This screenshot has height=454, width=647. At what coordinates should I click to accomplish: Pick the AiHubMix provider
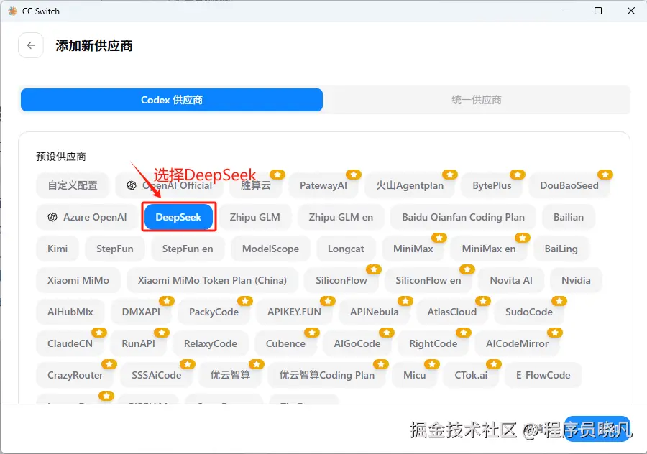click(70, 312)
